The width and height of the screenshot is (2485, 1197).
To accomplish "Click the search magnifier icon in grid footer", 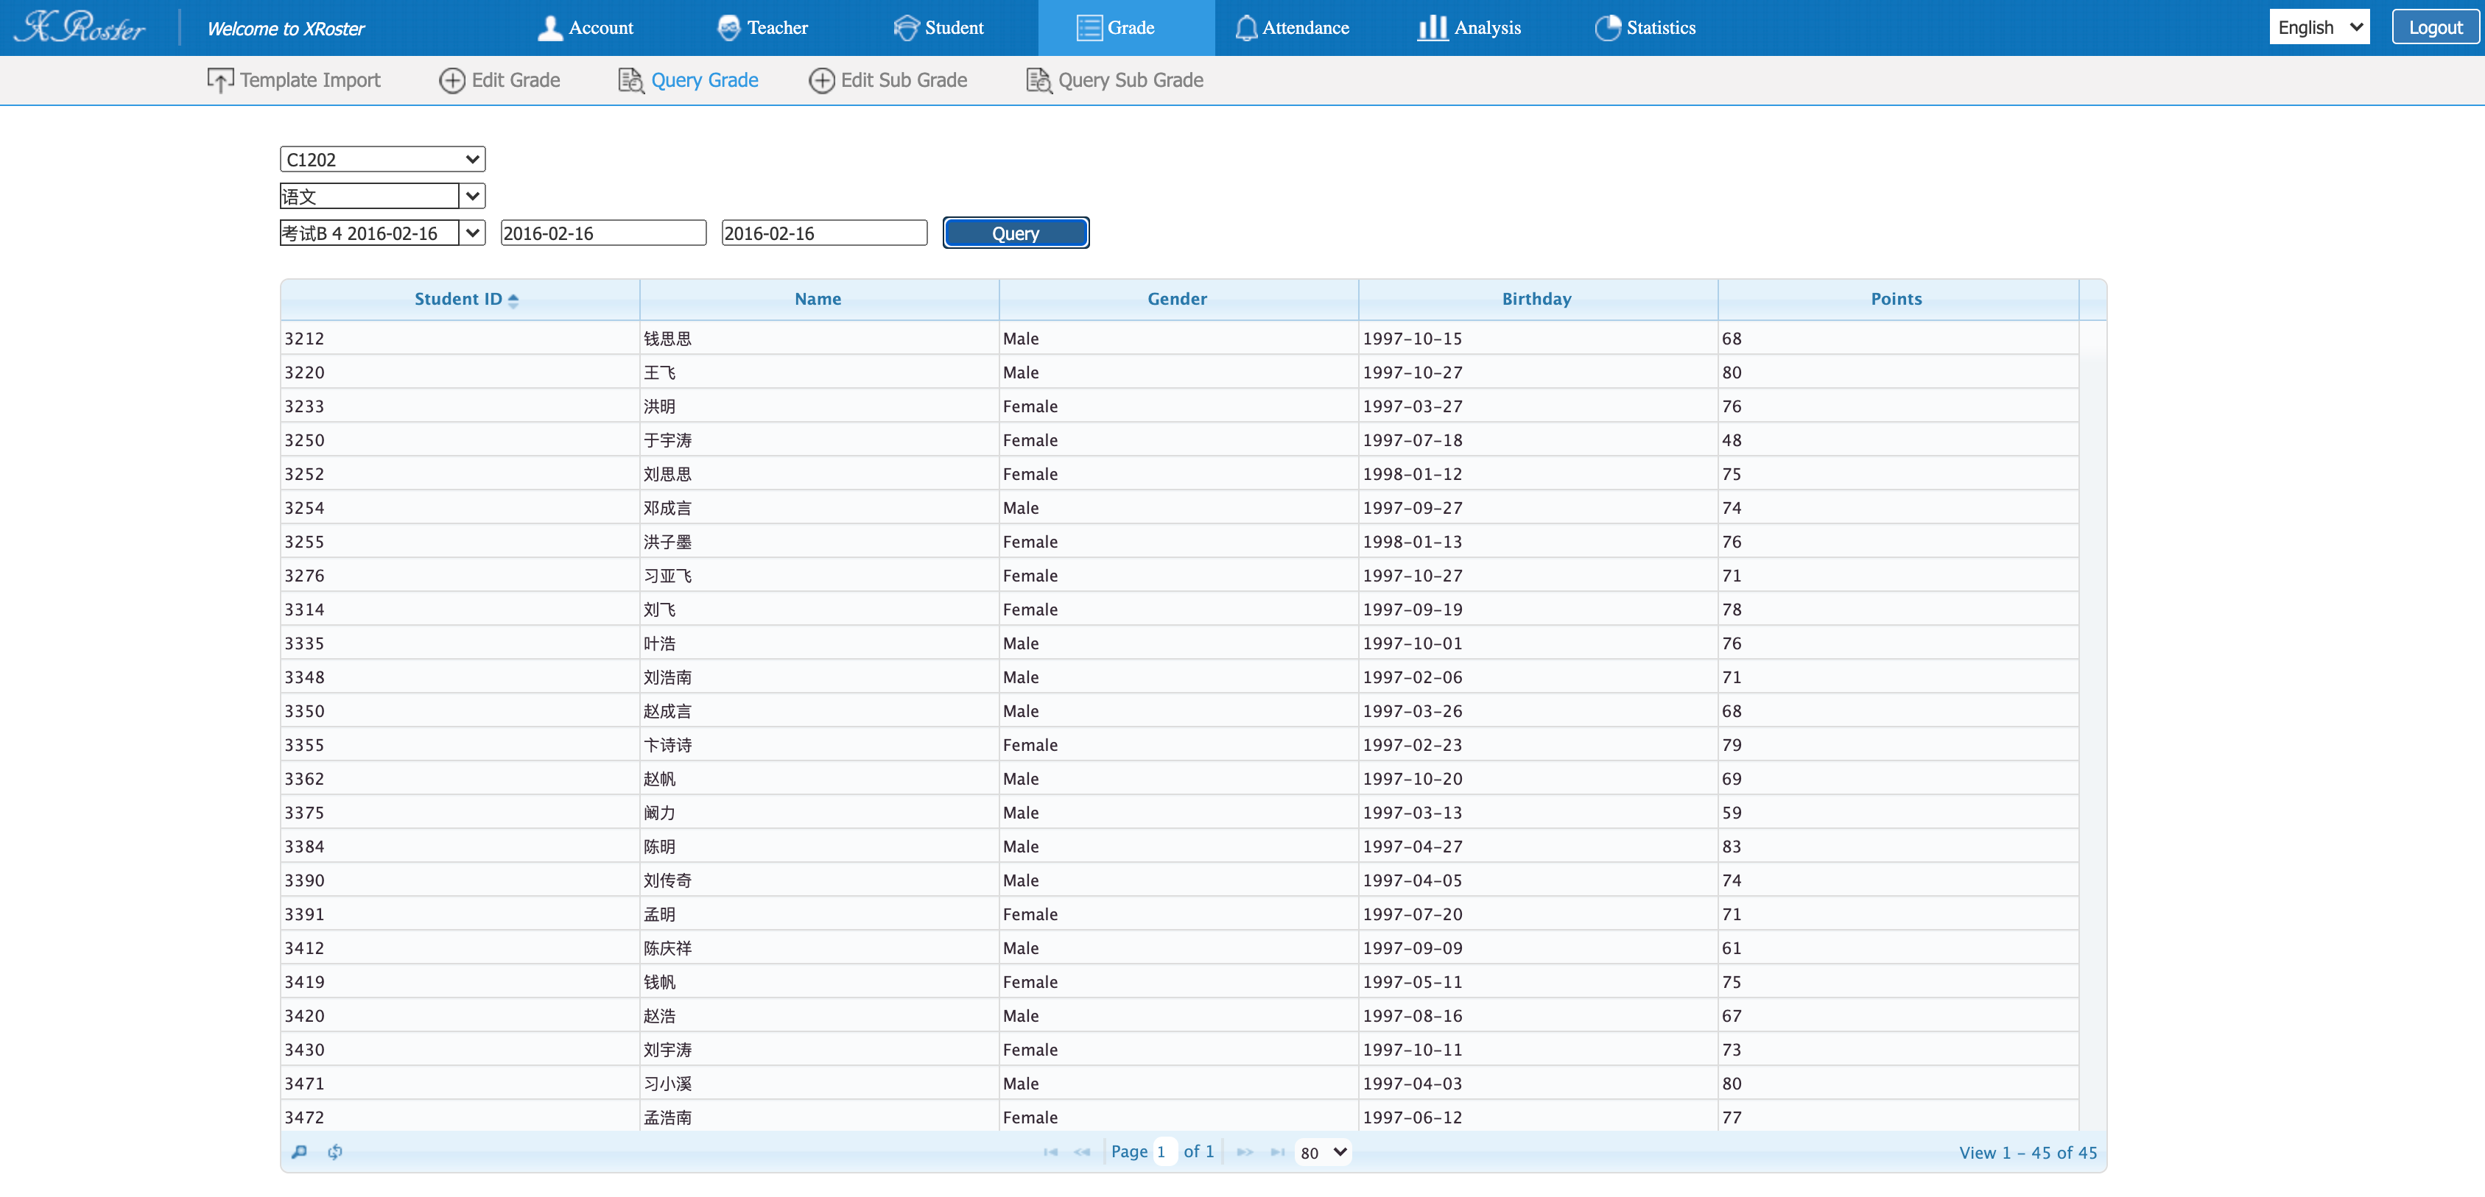I will pos(299,1151).
